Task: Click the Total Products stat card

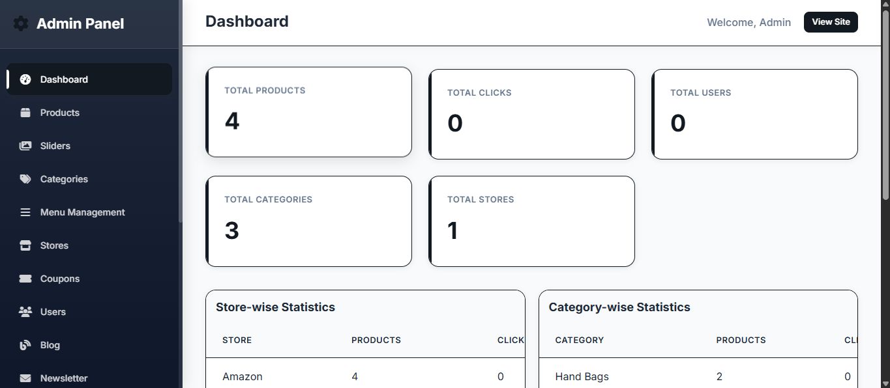Action: tap(308, 112)
